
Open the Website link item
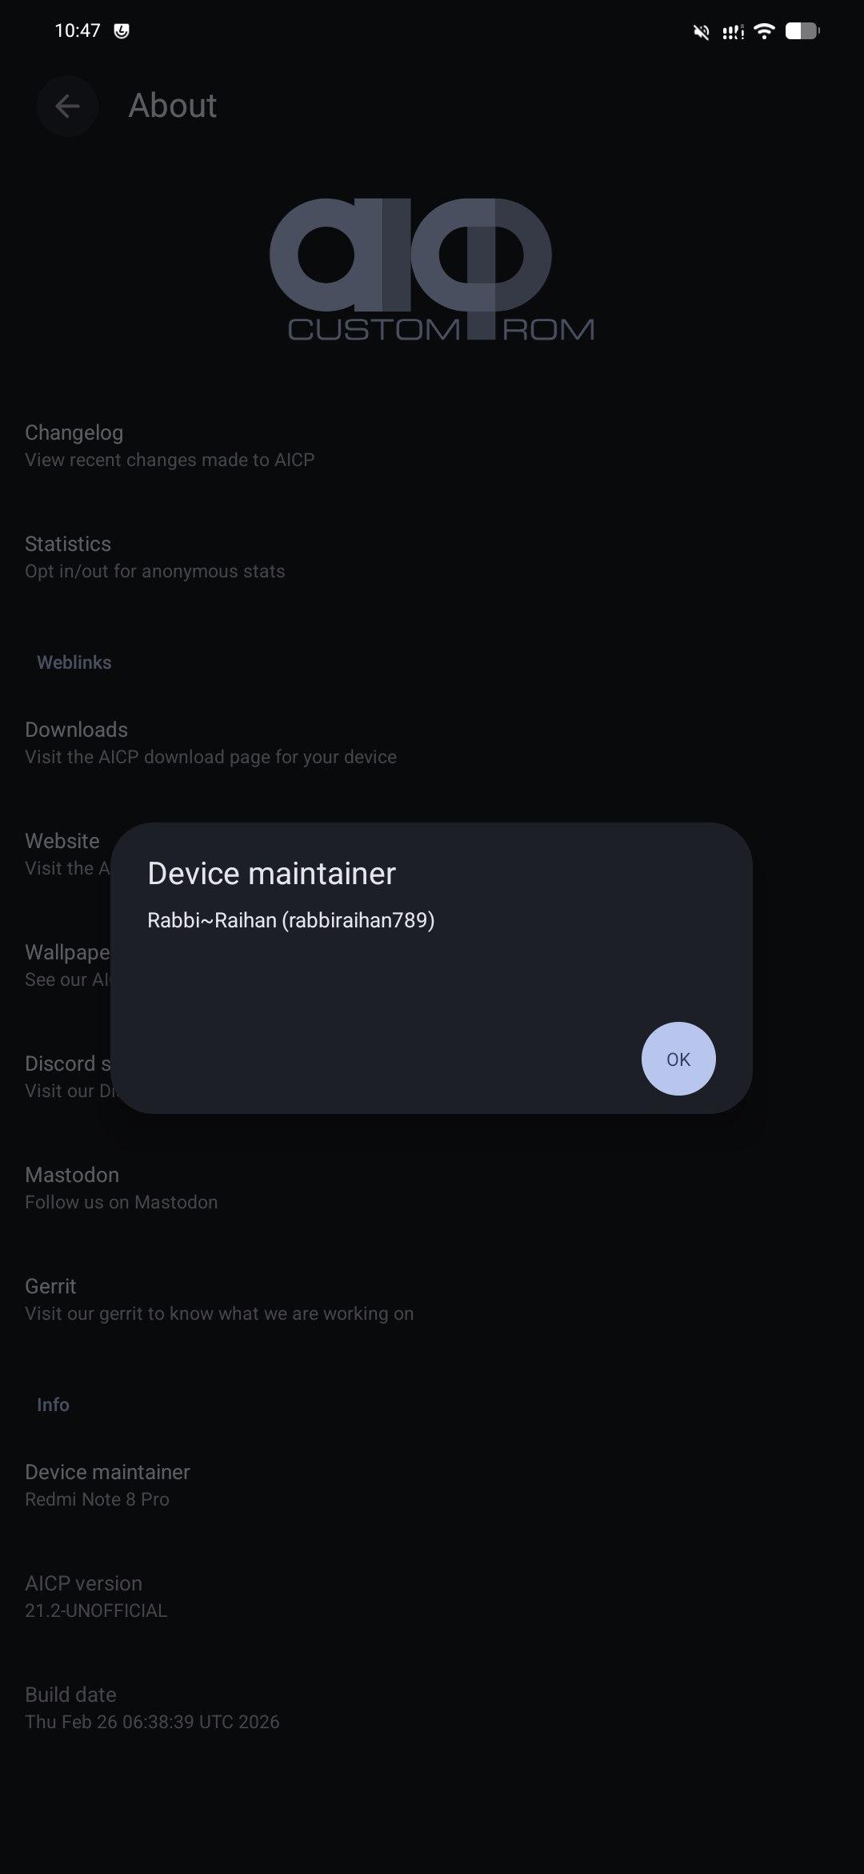tap(56, 855)
